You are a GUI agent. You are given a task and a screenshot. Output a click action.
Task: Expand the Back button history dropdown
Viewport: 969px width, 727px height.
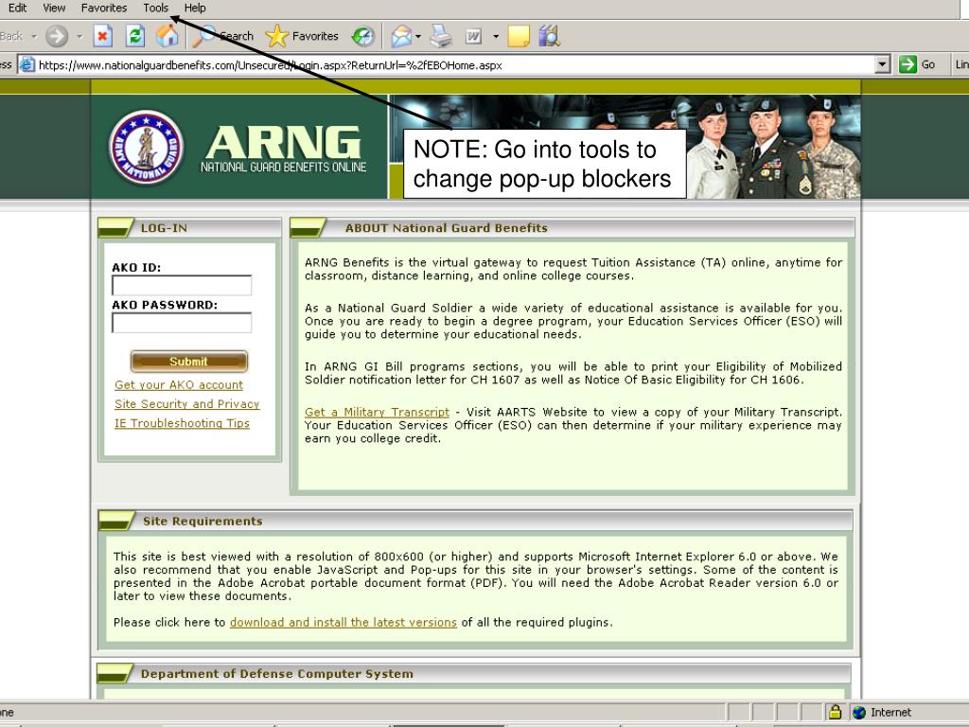[34, 37]
